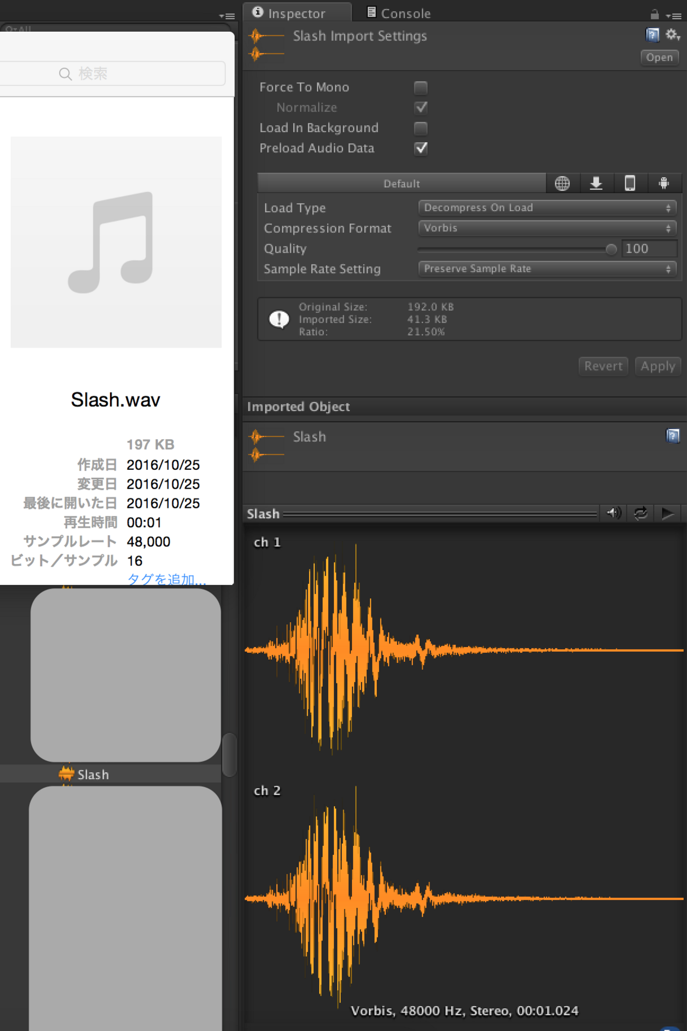Open the Load Type dropdown
This screenshot has width=687, height=1031.
tap(546, 208)
